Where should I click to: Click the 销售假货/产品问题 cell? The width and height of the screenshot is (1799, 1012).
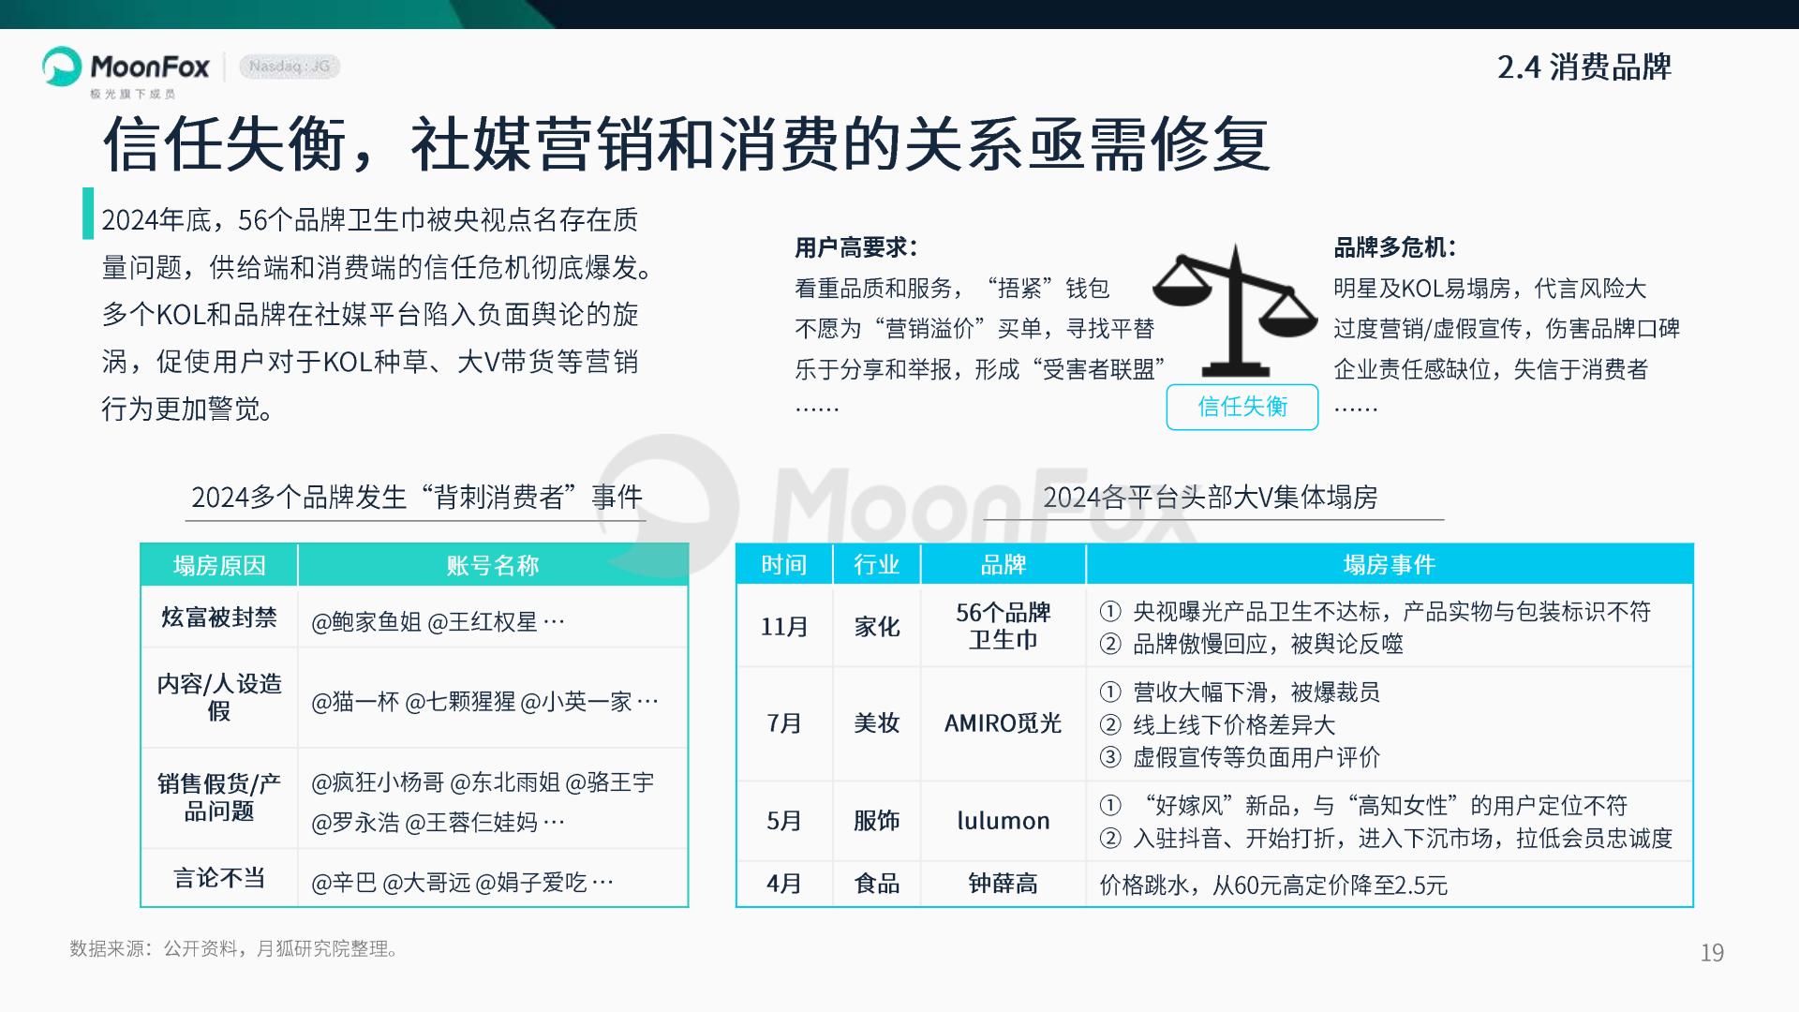click(219, 797)
